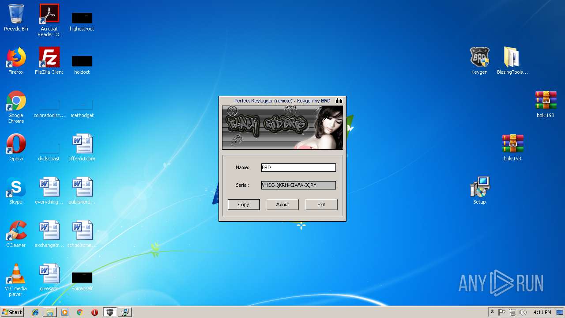Launch Internet Explorer from taskbar
The image size is (565, 318).
click(x=35, y=312)
